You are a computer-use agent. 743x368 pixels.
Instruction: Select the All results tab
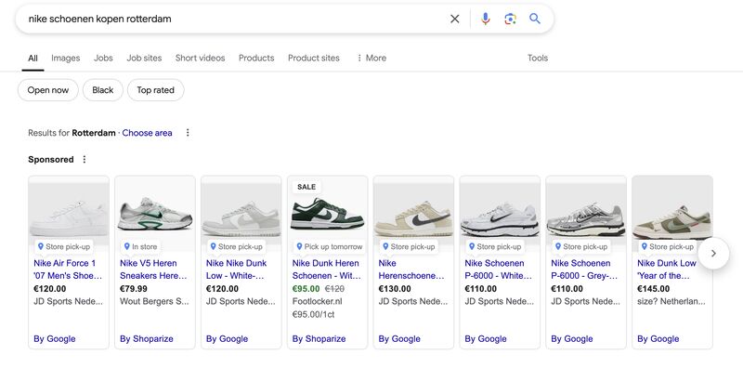33,58
